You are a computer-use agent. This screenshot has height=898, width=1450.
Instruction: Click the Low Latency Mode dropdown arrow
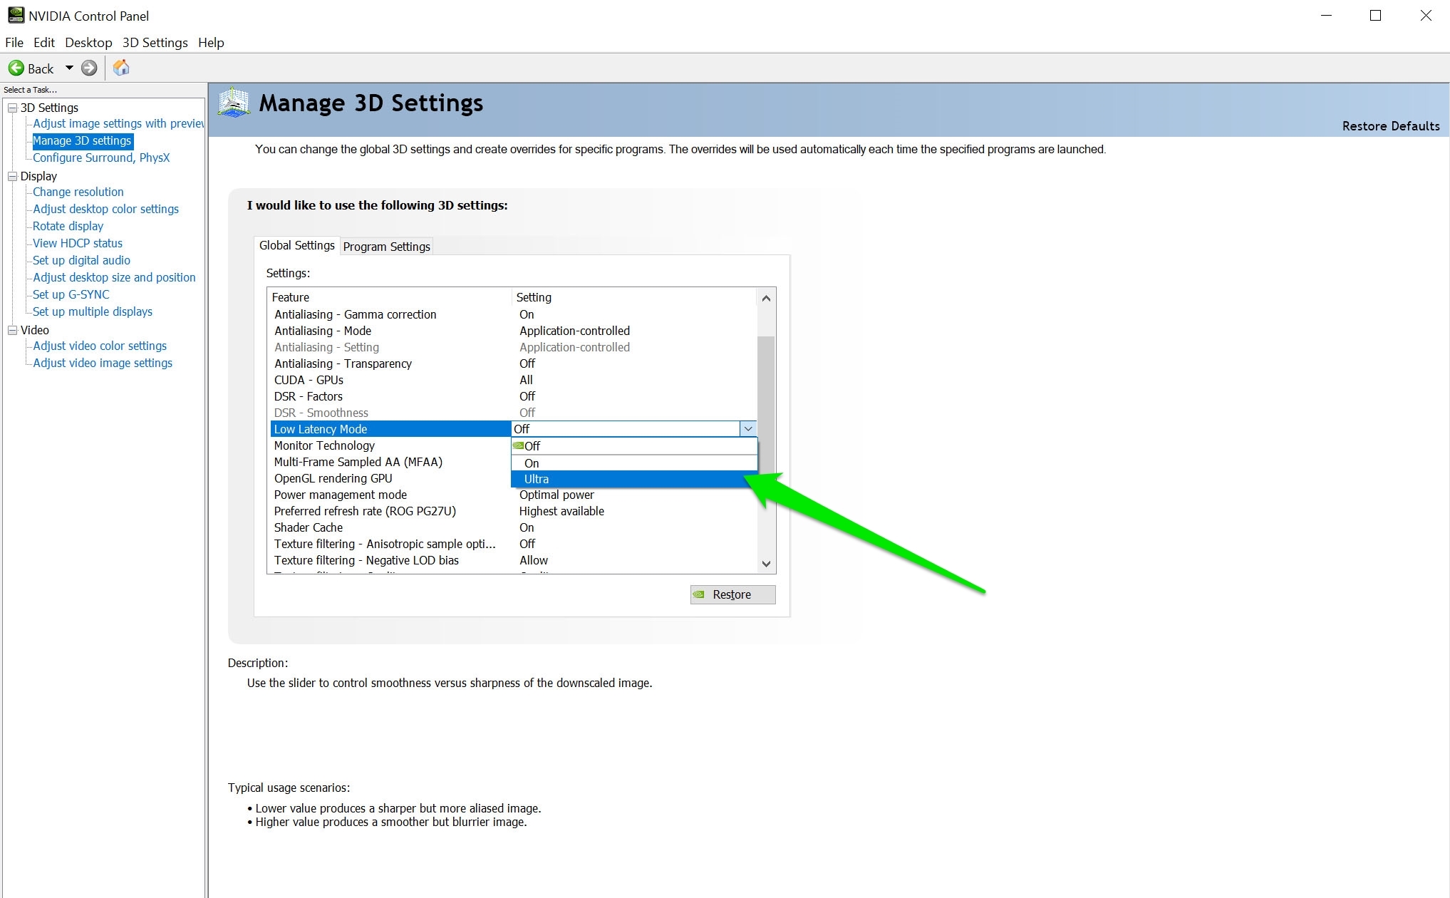tap(747, 429)
